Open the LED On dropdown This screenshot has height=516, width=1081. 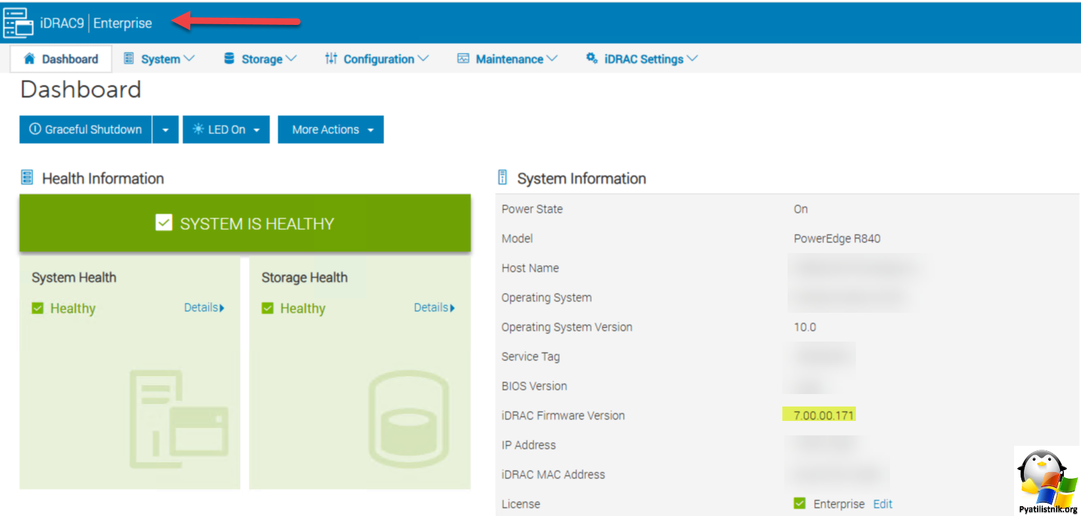pyautogui.click(x=226, y=130)
